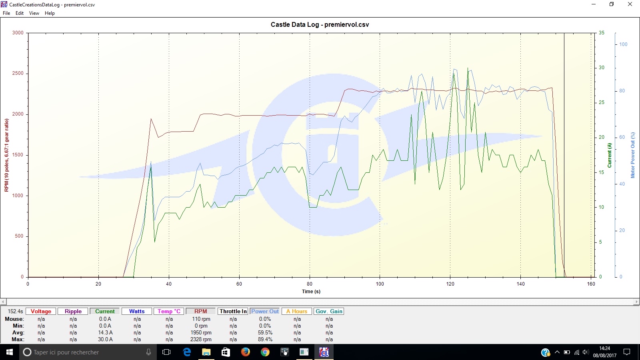Click the horizontal scrollbar left arrow
This screenshot has width=640, height=360.
coord(3,302)
